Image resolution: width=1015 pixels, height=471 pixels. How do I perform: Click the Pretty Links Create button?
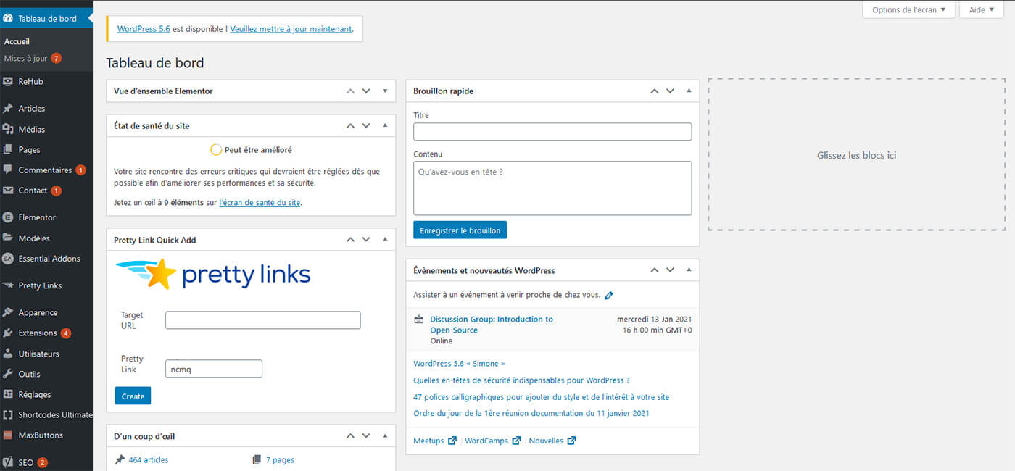[x=133, y=396]
